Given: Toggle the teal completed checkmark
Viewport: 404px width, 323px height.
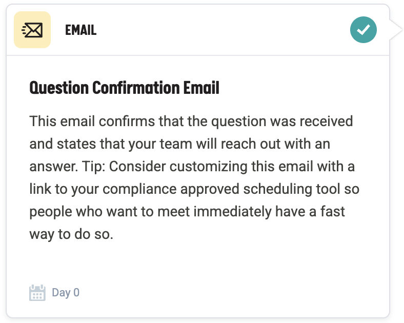Looking at the screenshot, I should [363, 30].
